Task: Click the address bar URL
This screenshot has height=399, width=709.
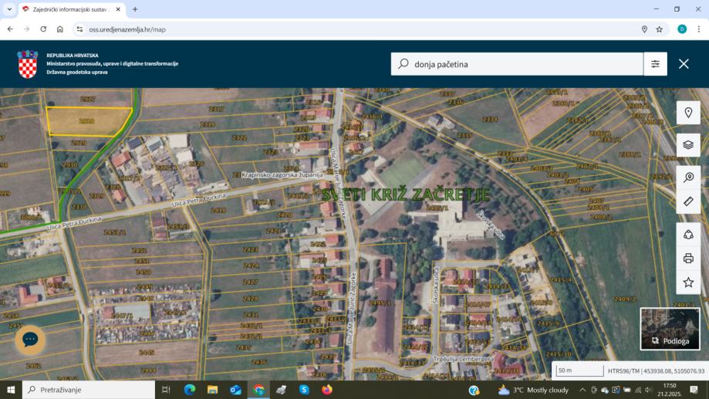Action: click(x=127, y=29)
